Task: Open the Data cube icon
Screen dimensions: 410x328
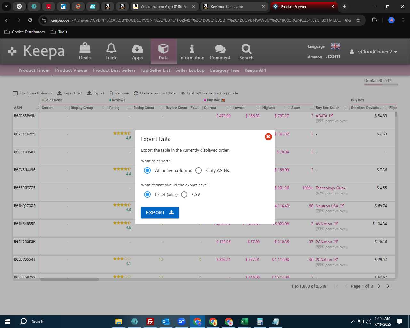Action: pos(163,52)
